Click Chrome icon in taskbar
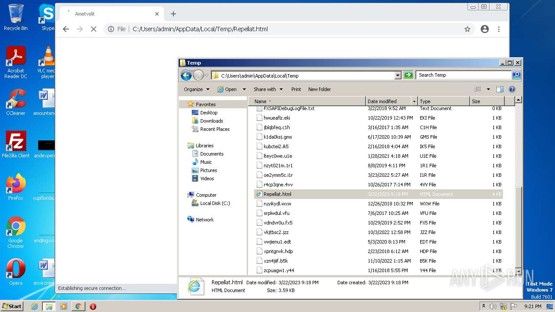 tap(78, 306)
